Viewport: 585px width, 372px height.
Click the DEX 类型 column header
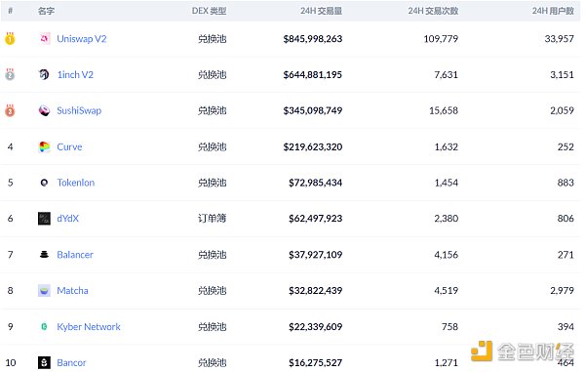pos(209,11)
